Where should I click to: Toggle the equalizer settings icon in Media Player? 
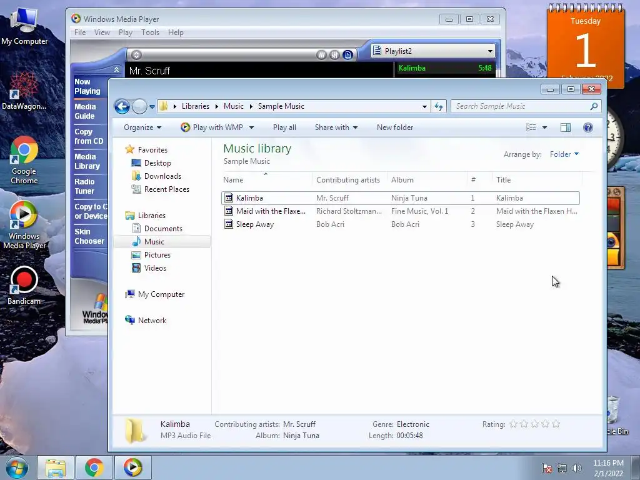334,55
